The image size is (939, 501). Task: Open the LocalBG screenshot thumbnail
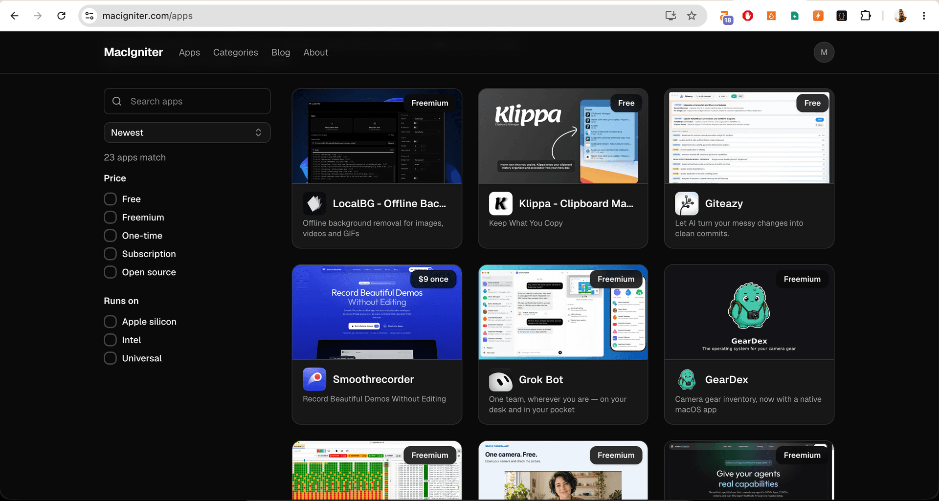coord(377,136)
